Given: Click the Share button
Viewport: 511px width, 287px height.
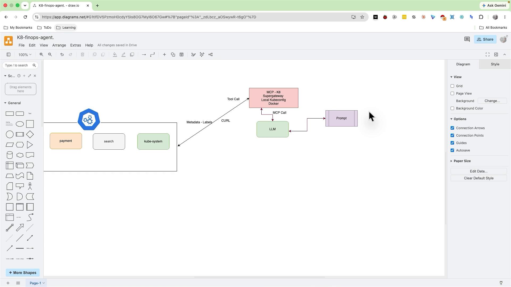Looking at the screenshot, I should [485, 39].
